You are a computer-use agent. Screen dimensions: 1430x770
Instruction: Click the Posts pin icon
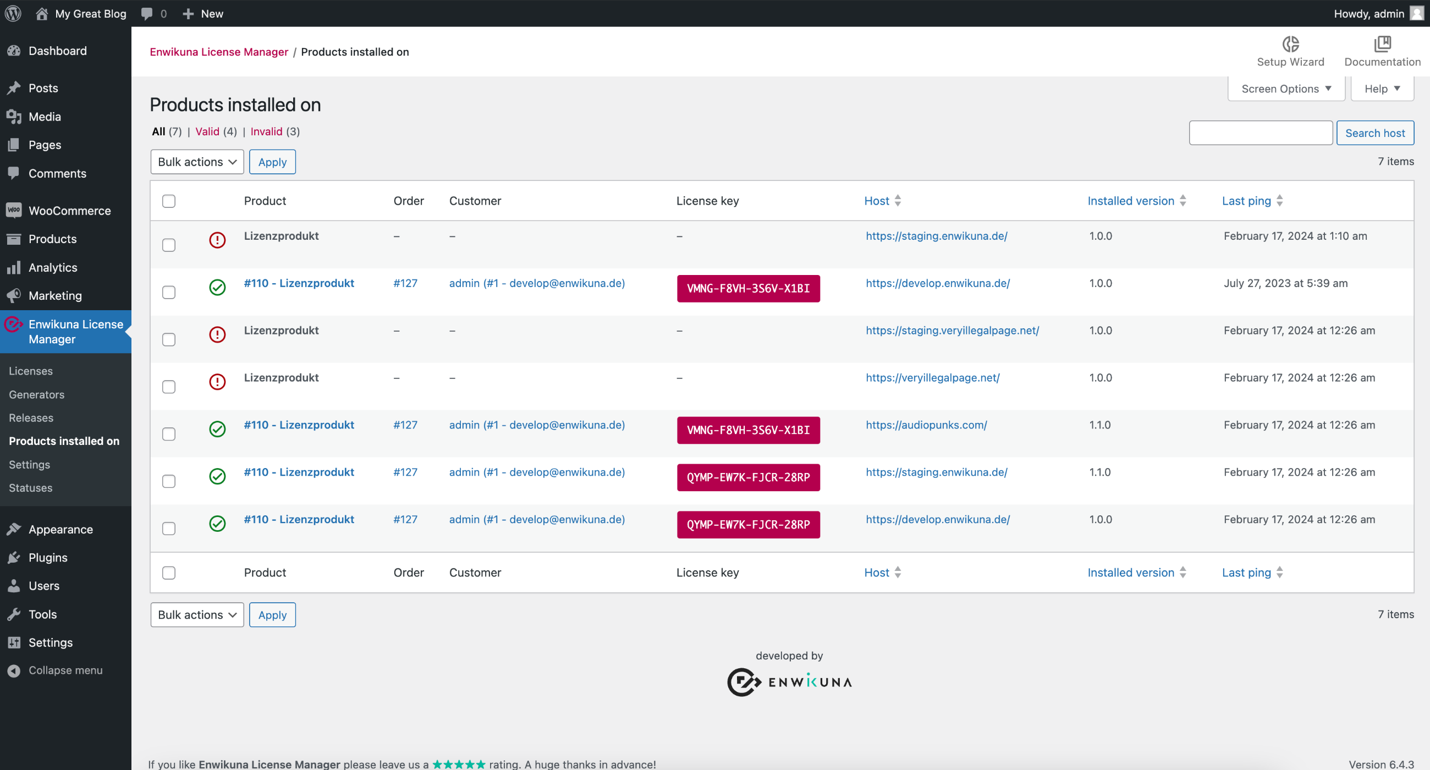pos(14,87)
